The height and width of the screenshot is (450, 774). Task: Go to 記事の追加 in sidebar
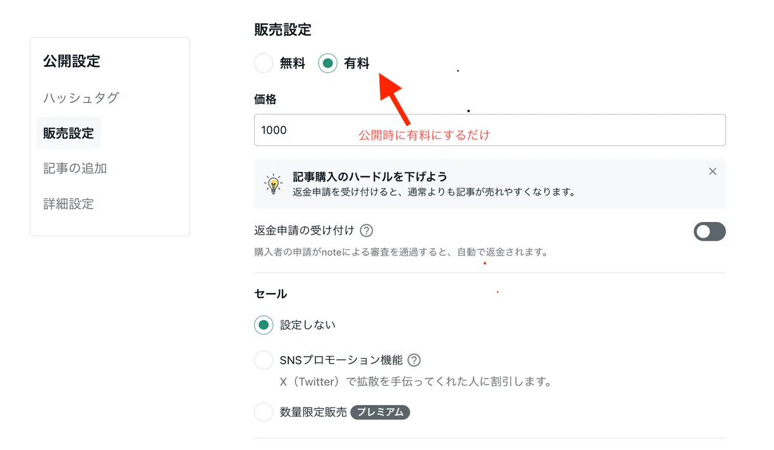point(75,169)
